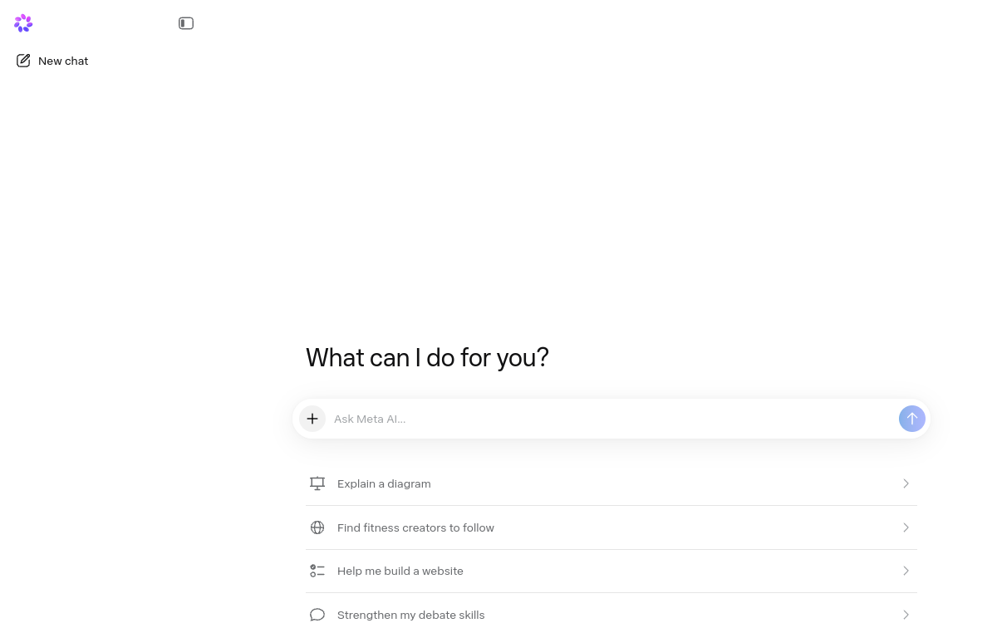Choose Find fitness creators to follow
Viewport: 997px width, 623px height.
click(x=611, y=527)
